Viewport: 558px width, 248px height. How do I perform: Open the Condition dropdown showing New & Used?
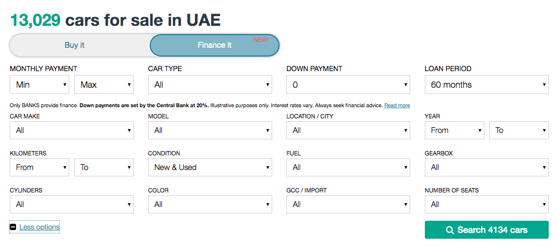point(210,168)
